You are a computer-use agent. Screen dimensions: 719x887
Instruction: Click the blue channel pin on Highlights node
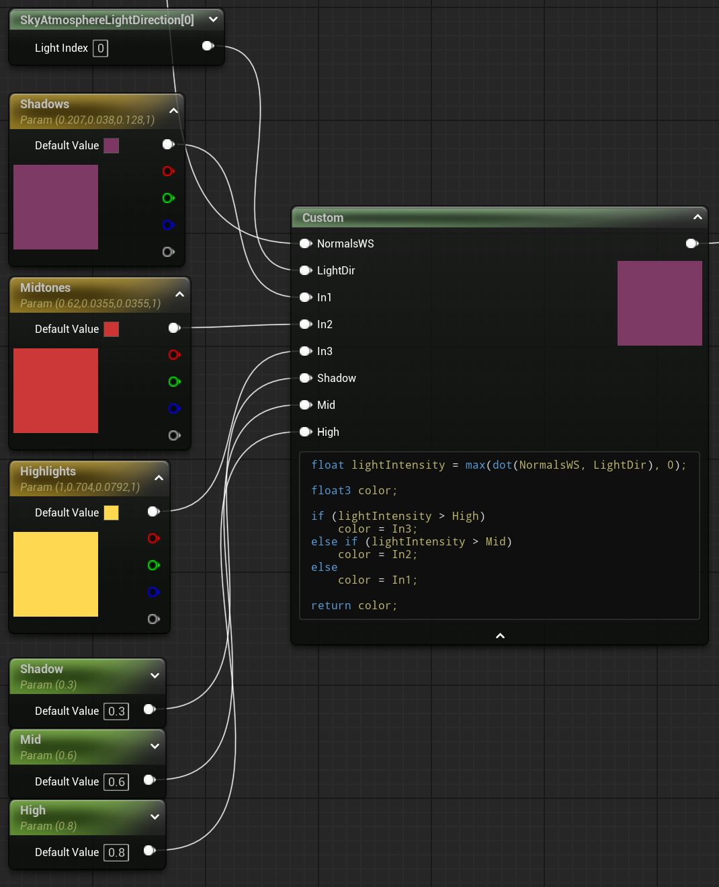(x=154, y=592)
